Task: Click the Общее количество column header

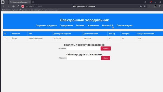Action: coord(150,34)
